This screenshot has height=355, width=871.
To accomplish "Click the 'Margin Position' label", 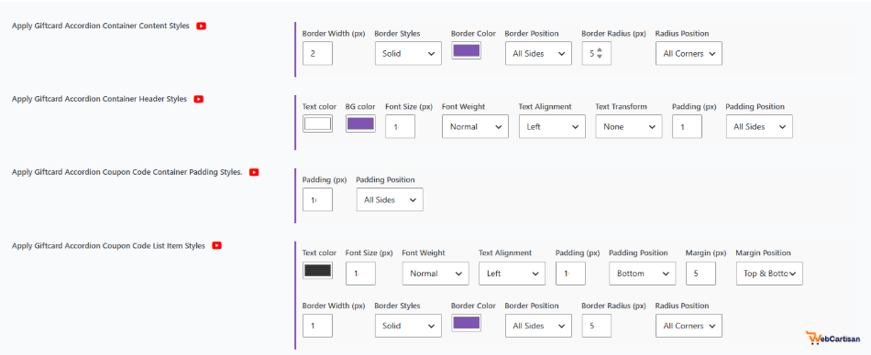I will [763, 253].
